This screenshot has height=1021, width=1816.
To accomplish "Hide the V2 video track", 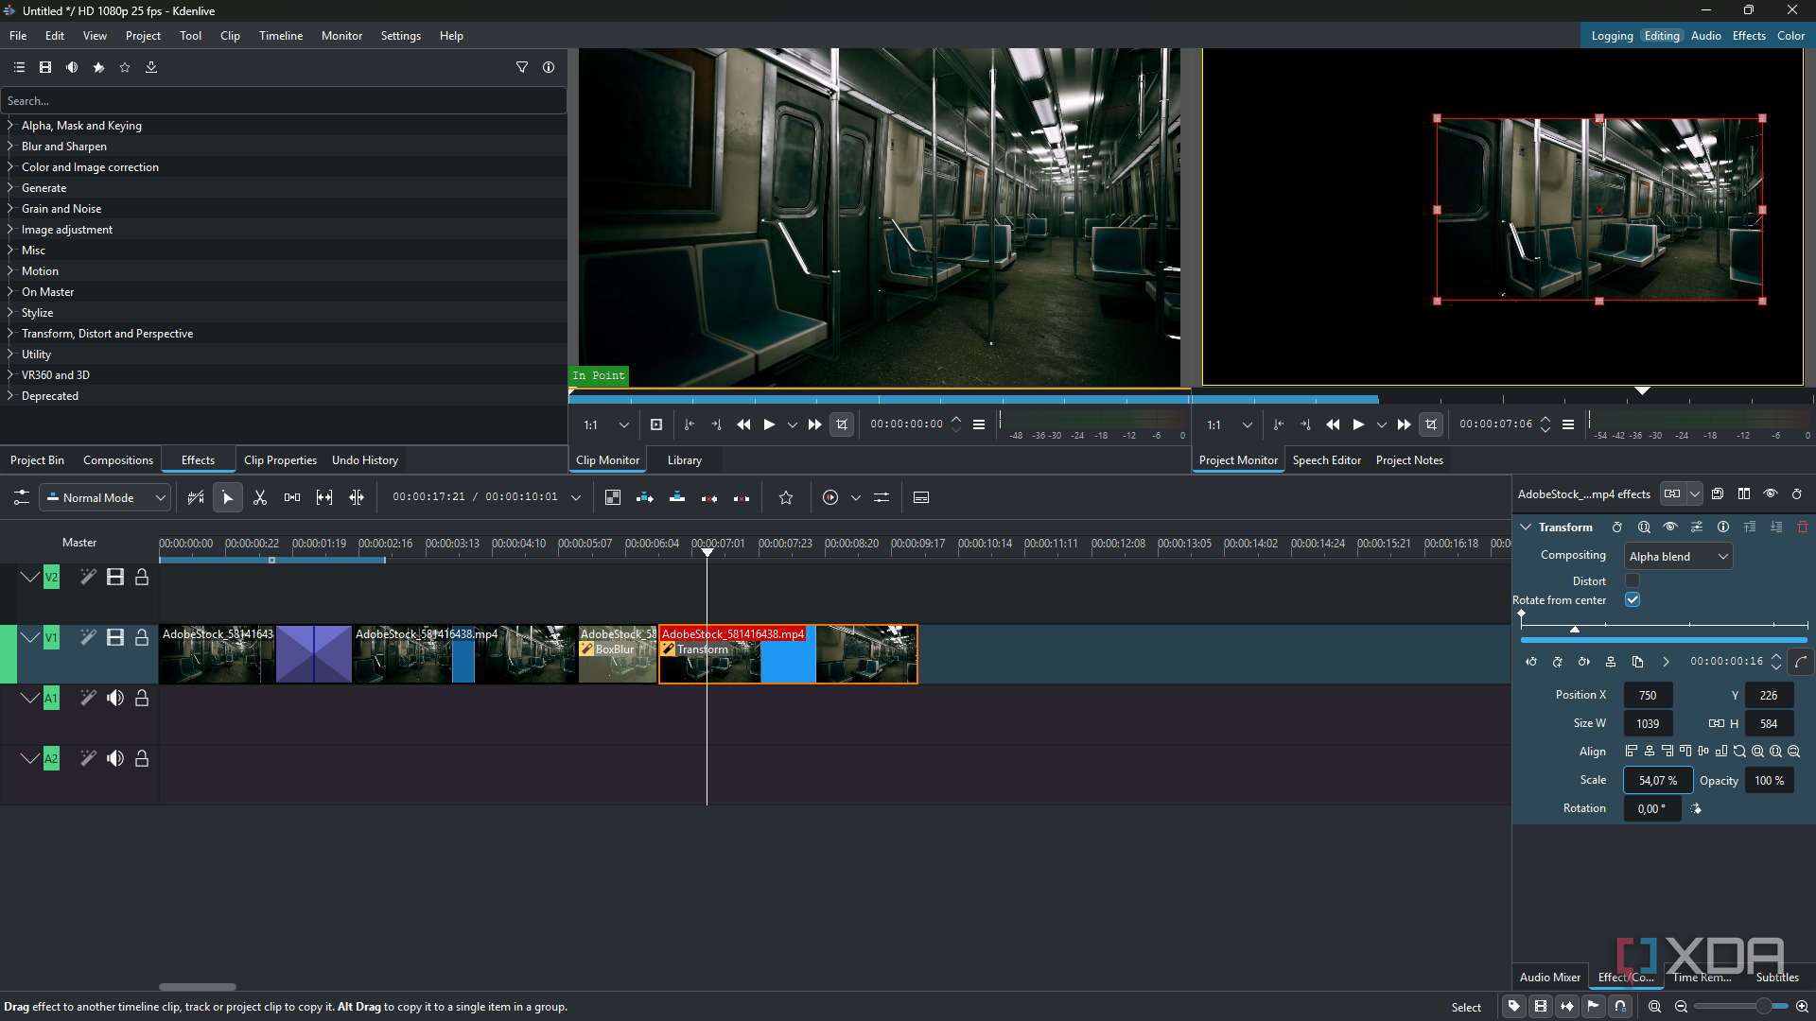I will pos(115,577).
